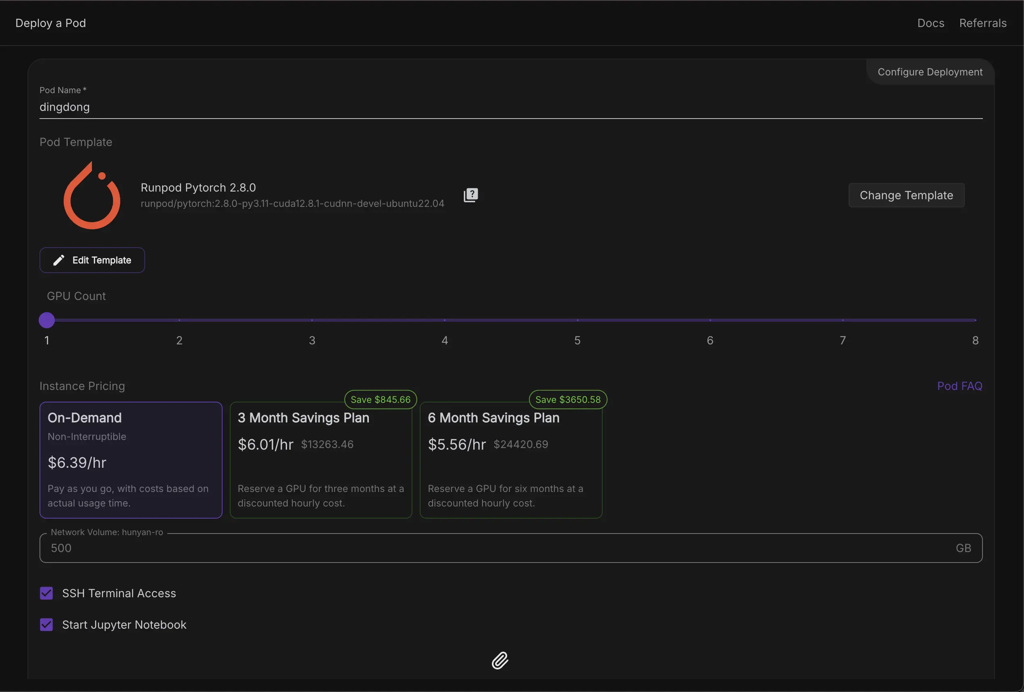Click the Network Volume size field
The height and width of the screenshot is (692, 1024).
pos(510,548)
